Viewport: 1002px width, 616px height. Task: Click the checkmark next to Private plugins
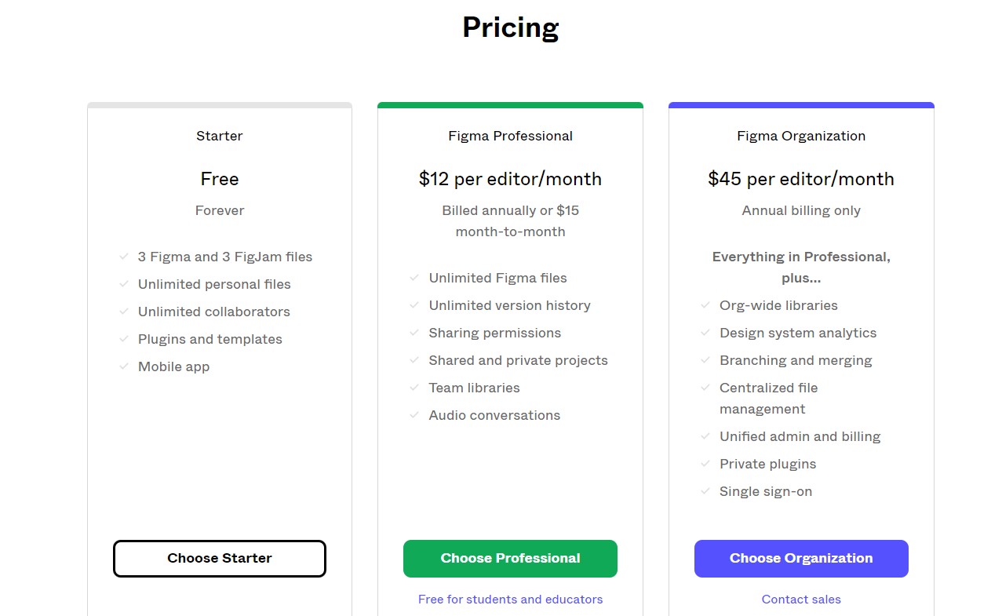tap(705, 464)
